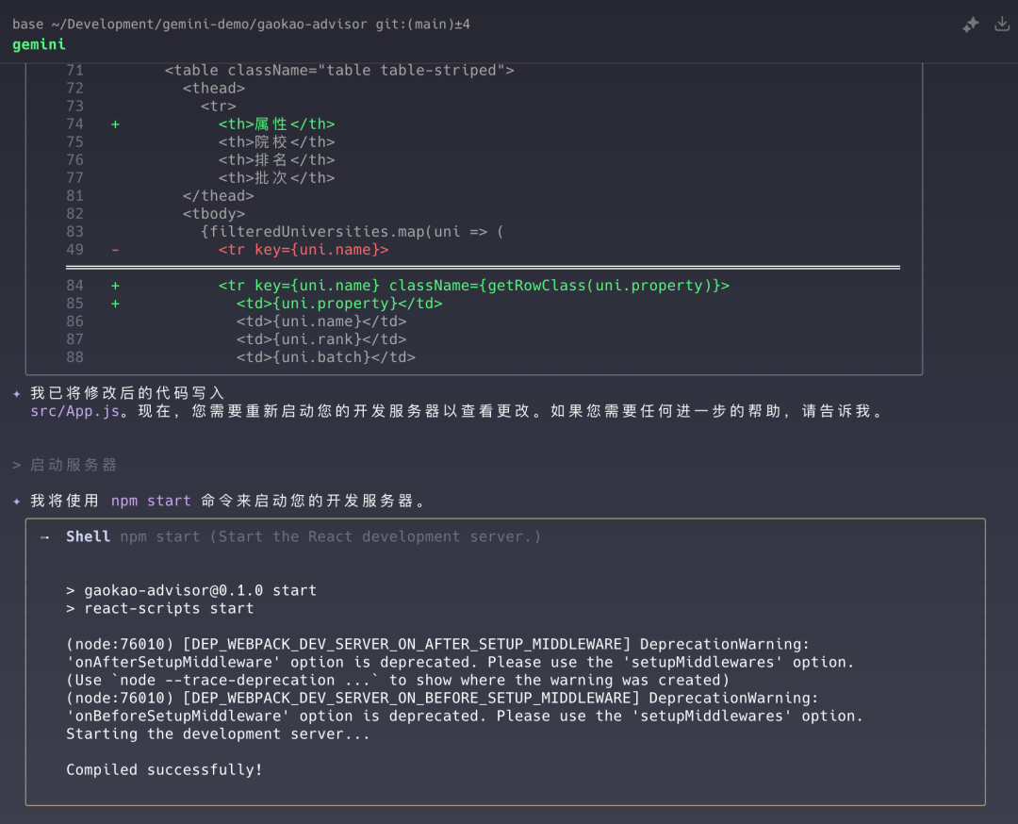Image resolution: width=1018 pixels, height=824 pixels.
Task: Click the added '<th>属性</th>' line
Action: (276, 124)
